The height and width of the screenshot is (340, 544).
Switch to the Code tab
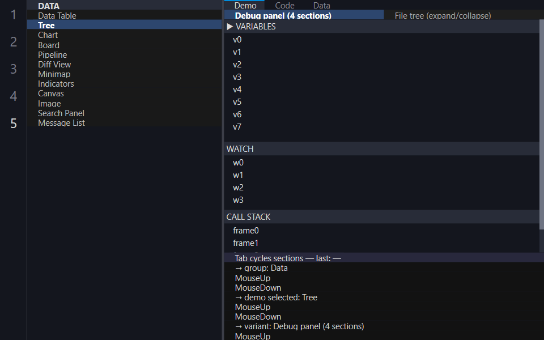click(x=284, y=5)
